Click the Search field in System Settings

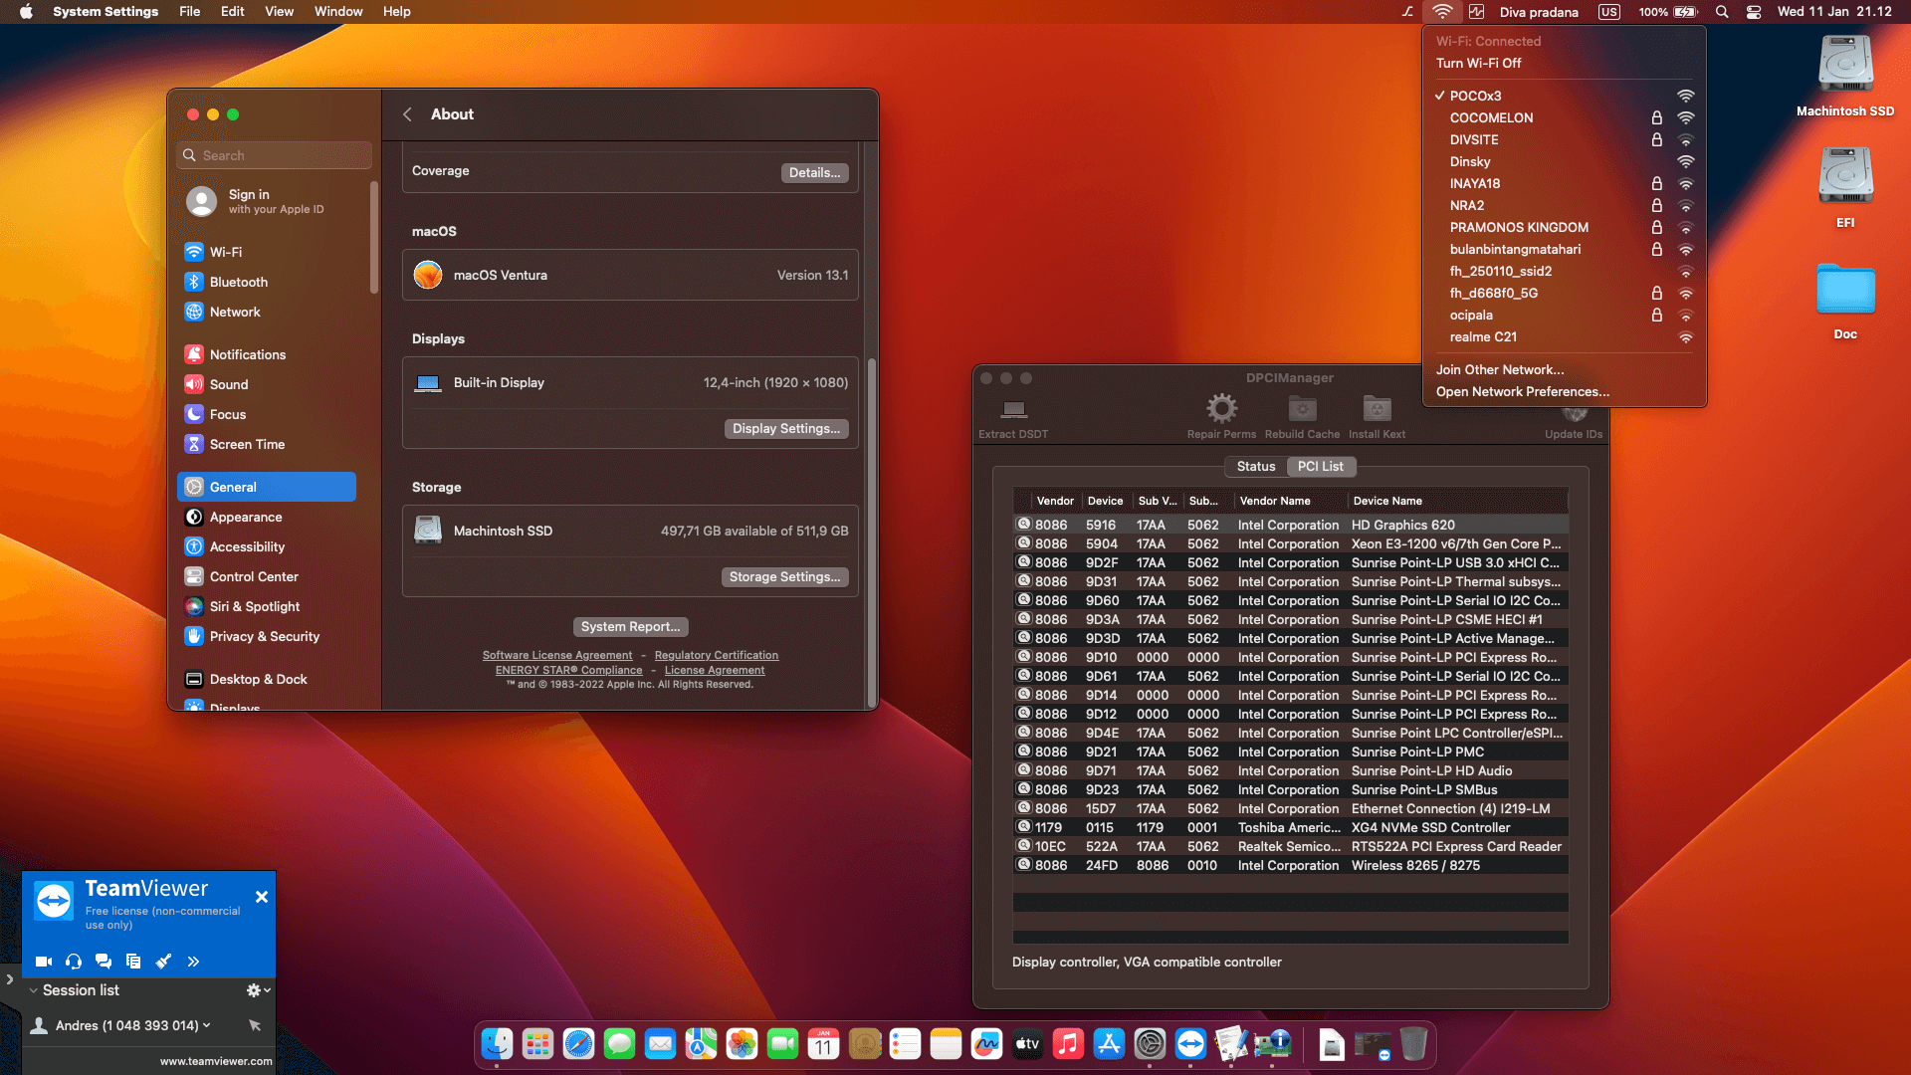pyautogui.click(x=274, y=155)
